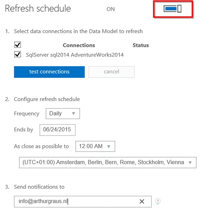Click the Connections column header
This screenshot has height=216, width=219.
[79, 46]
